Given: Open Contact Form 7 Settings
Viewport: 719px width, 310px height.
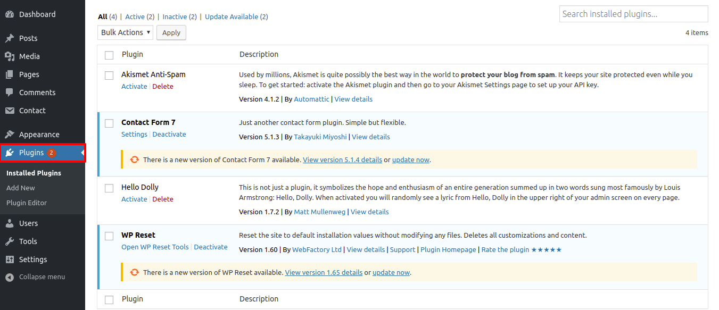Looking at the screenshot, I should pyautogui.click(x=134, y=134).
